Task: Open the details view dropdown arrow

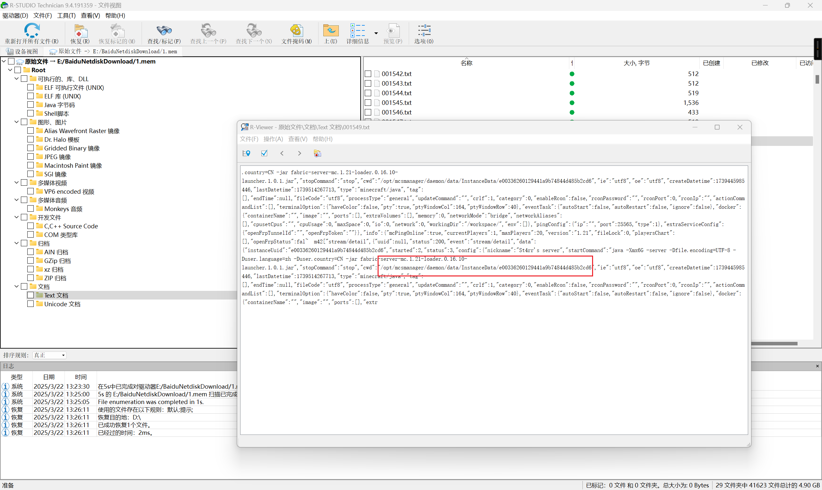Action: click(x=376, y=33)
